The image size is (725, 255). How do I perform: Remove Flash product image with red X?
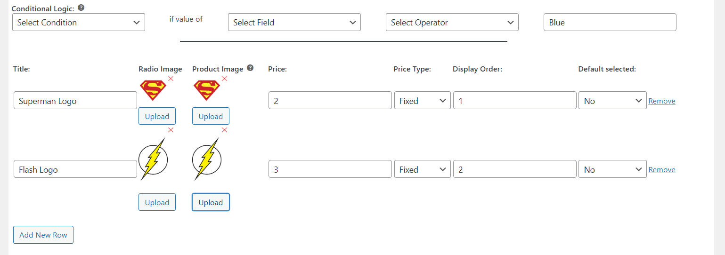click(224, 130)
